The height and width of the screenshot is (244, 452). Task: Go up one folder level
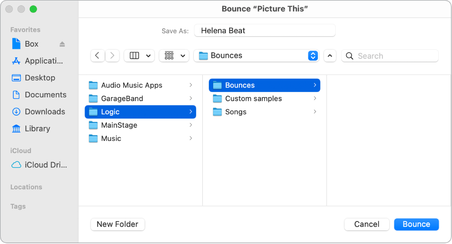(330, 56)
